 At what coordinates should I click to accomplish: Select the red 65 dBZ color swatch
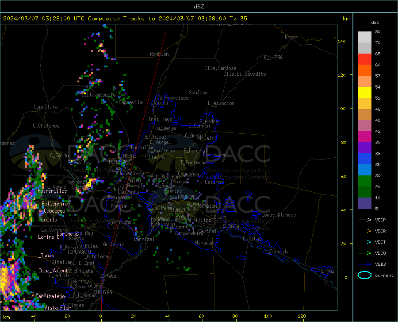[x=364, y=59]
